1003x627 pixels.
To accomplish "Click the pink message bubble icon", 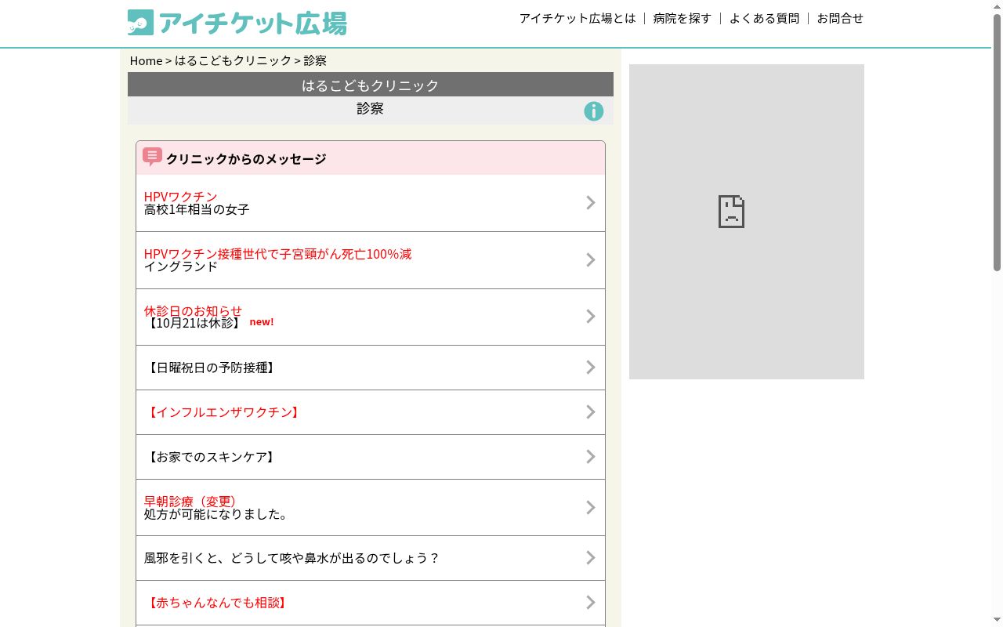I will tap(152, 157).
